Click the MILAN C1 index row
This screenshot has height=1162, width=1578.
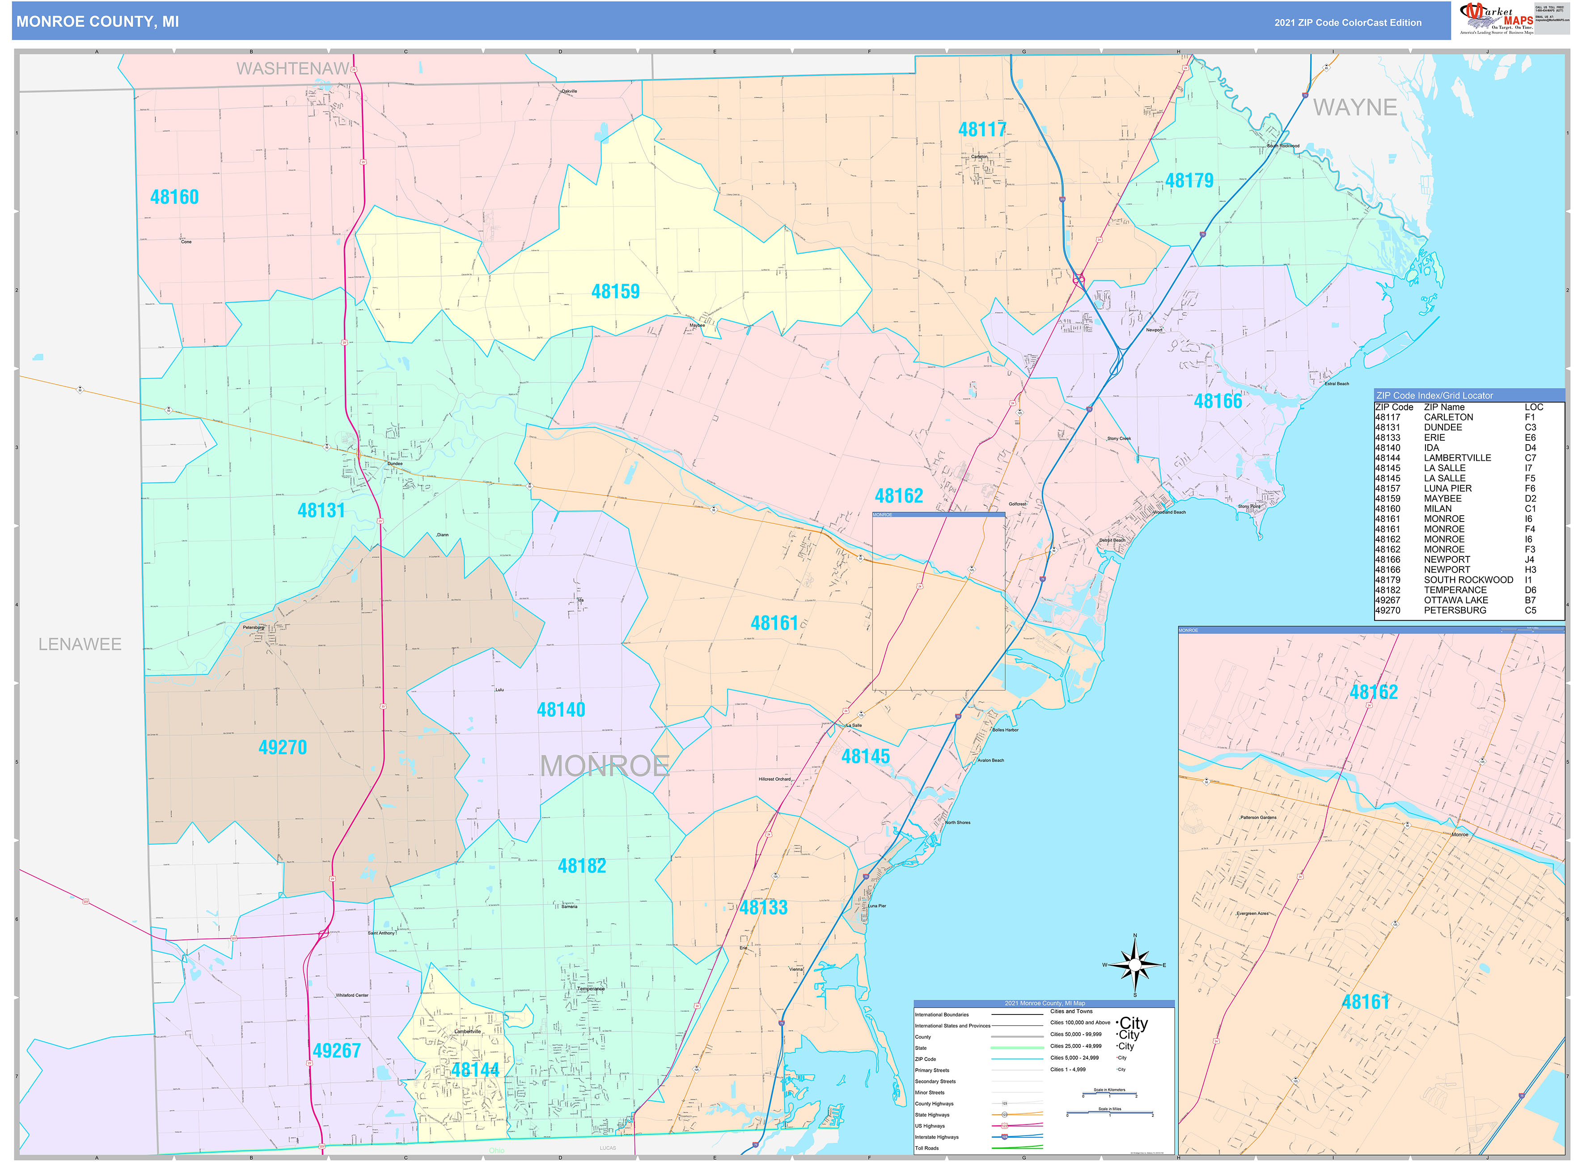(x=1469, y=509)
